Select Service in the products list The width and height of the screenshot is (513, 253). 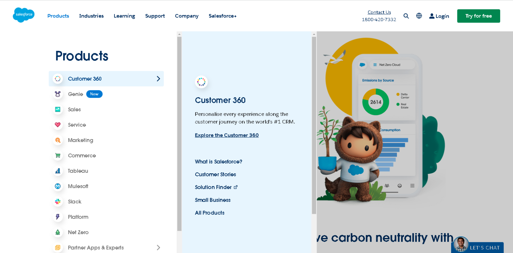77,125
